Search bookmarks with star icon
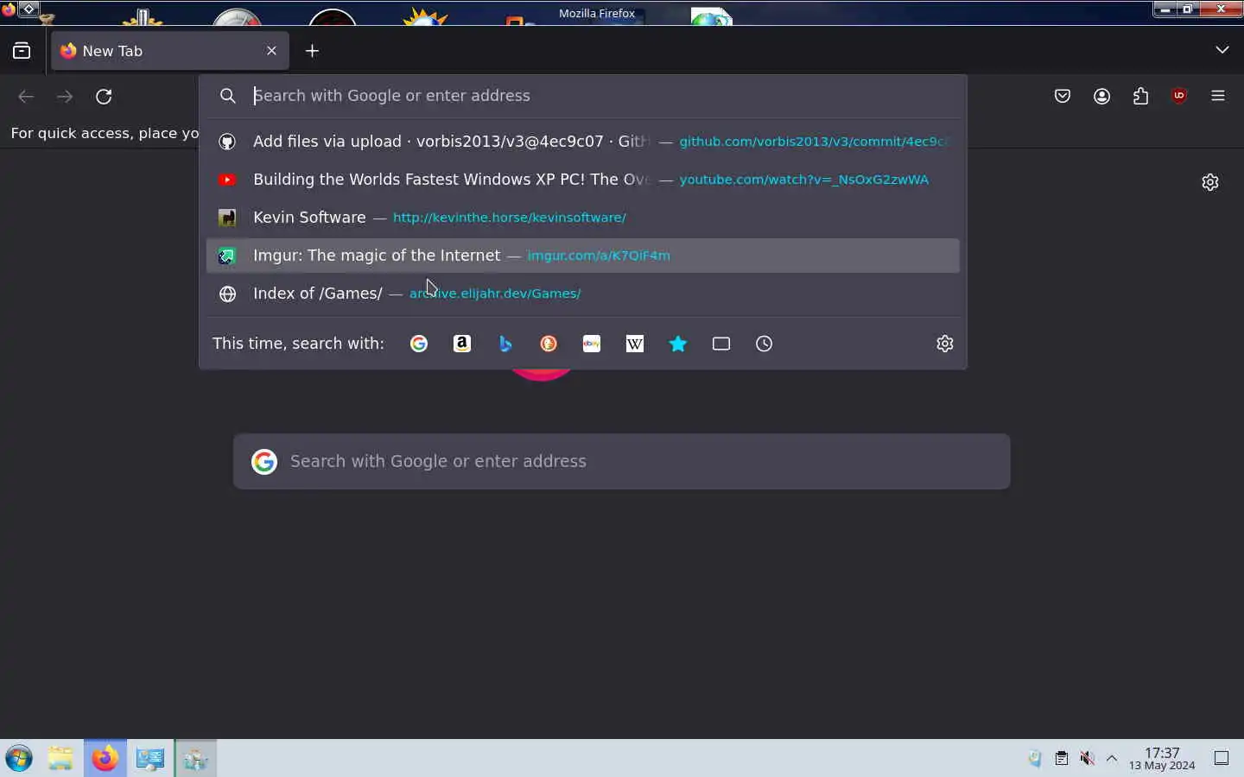The height and width of the screenshot is (777, 1244). click(678, 344)
